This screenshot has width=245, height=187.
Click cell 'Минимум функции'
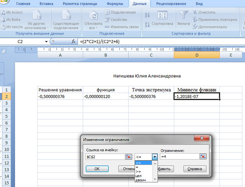point(197,90)
